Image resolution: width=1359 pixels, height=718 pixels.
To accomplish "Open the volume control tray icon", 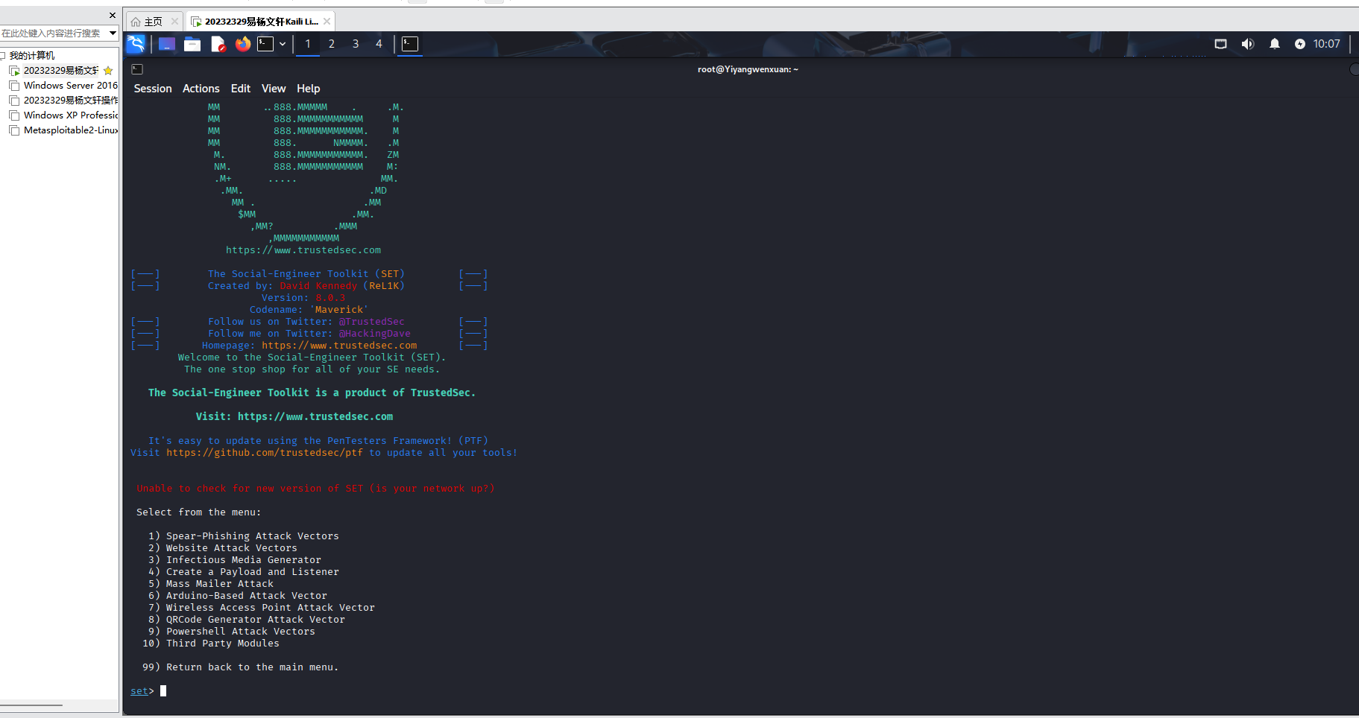I will click(1247, 44).
